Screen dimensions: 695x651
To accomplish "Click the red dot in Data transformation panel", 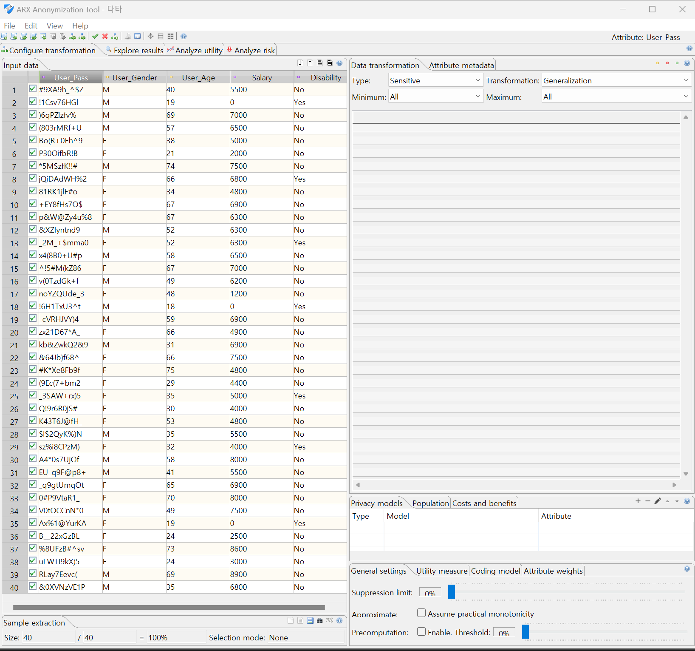I will point(667,63).
